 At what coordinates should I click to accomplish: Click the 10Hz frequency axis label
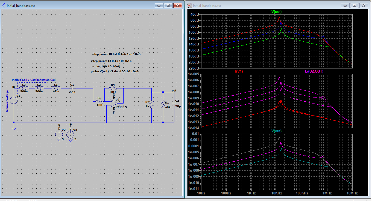(x=201, y=193)
